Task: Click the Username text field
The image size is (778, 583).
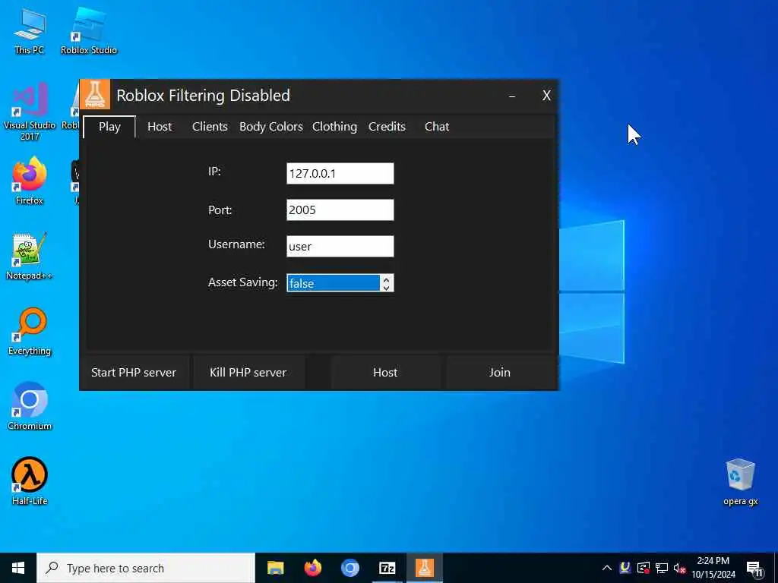Action: (x=340, y=247)
